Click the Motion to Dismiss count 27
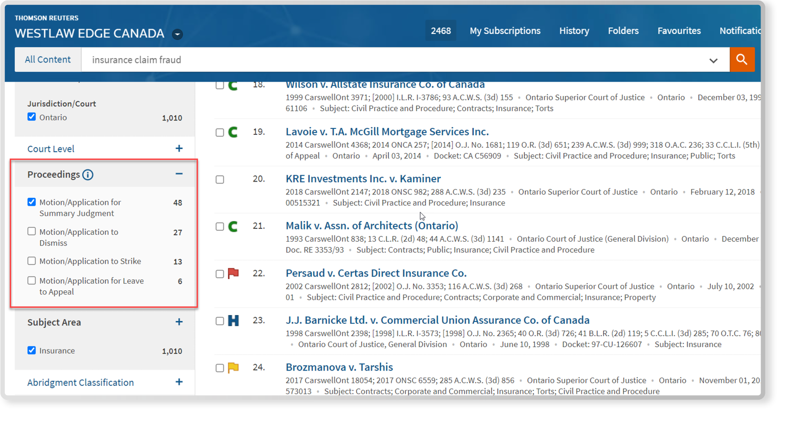The width and height of the screenshot is (787, 443). pos(178,232)
